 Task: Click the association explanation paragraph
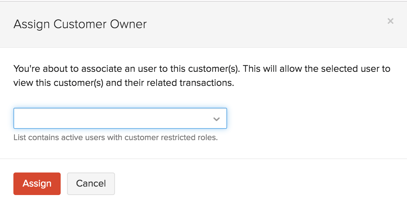coord(201,76)
